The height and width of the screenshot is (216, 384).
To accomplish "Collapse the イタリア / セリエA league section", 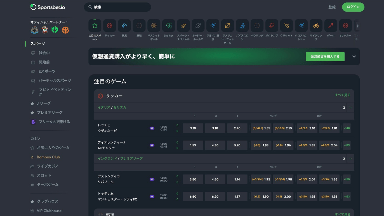I will tap(350, 107).
